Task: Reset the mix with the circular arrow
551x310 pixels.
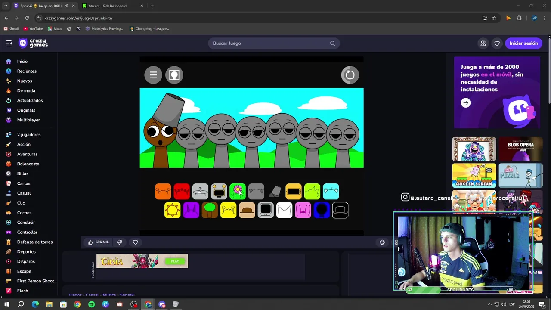Action: pos(350,75)
